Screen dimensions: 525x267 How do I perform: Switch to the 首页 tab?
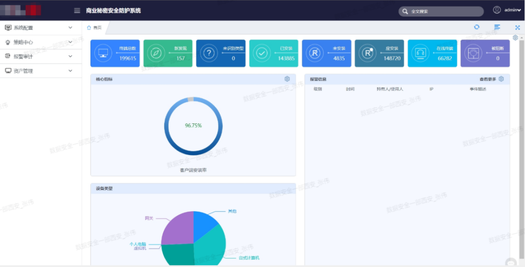coord(94,28)
